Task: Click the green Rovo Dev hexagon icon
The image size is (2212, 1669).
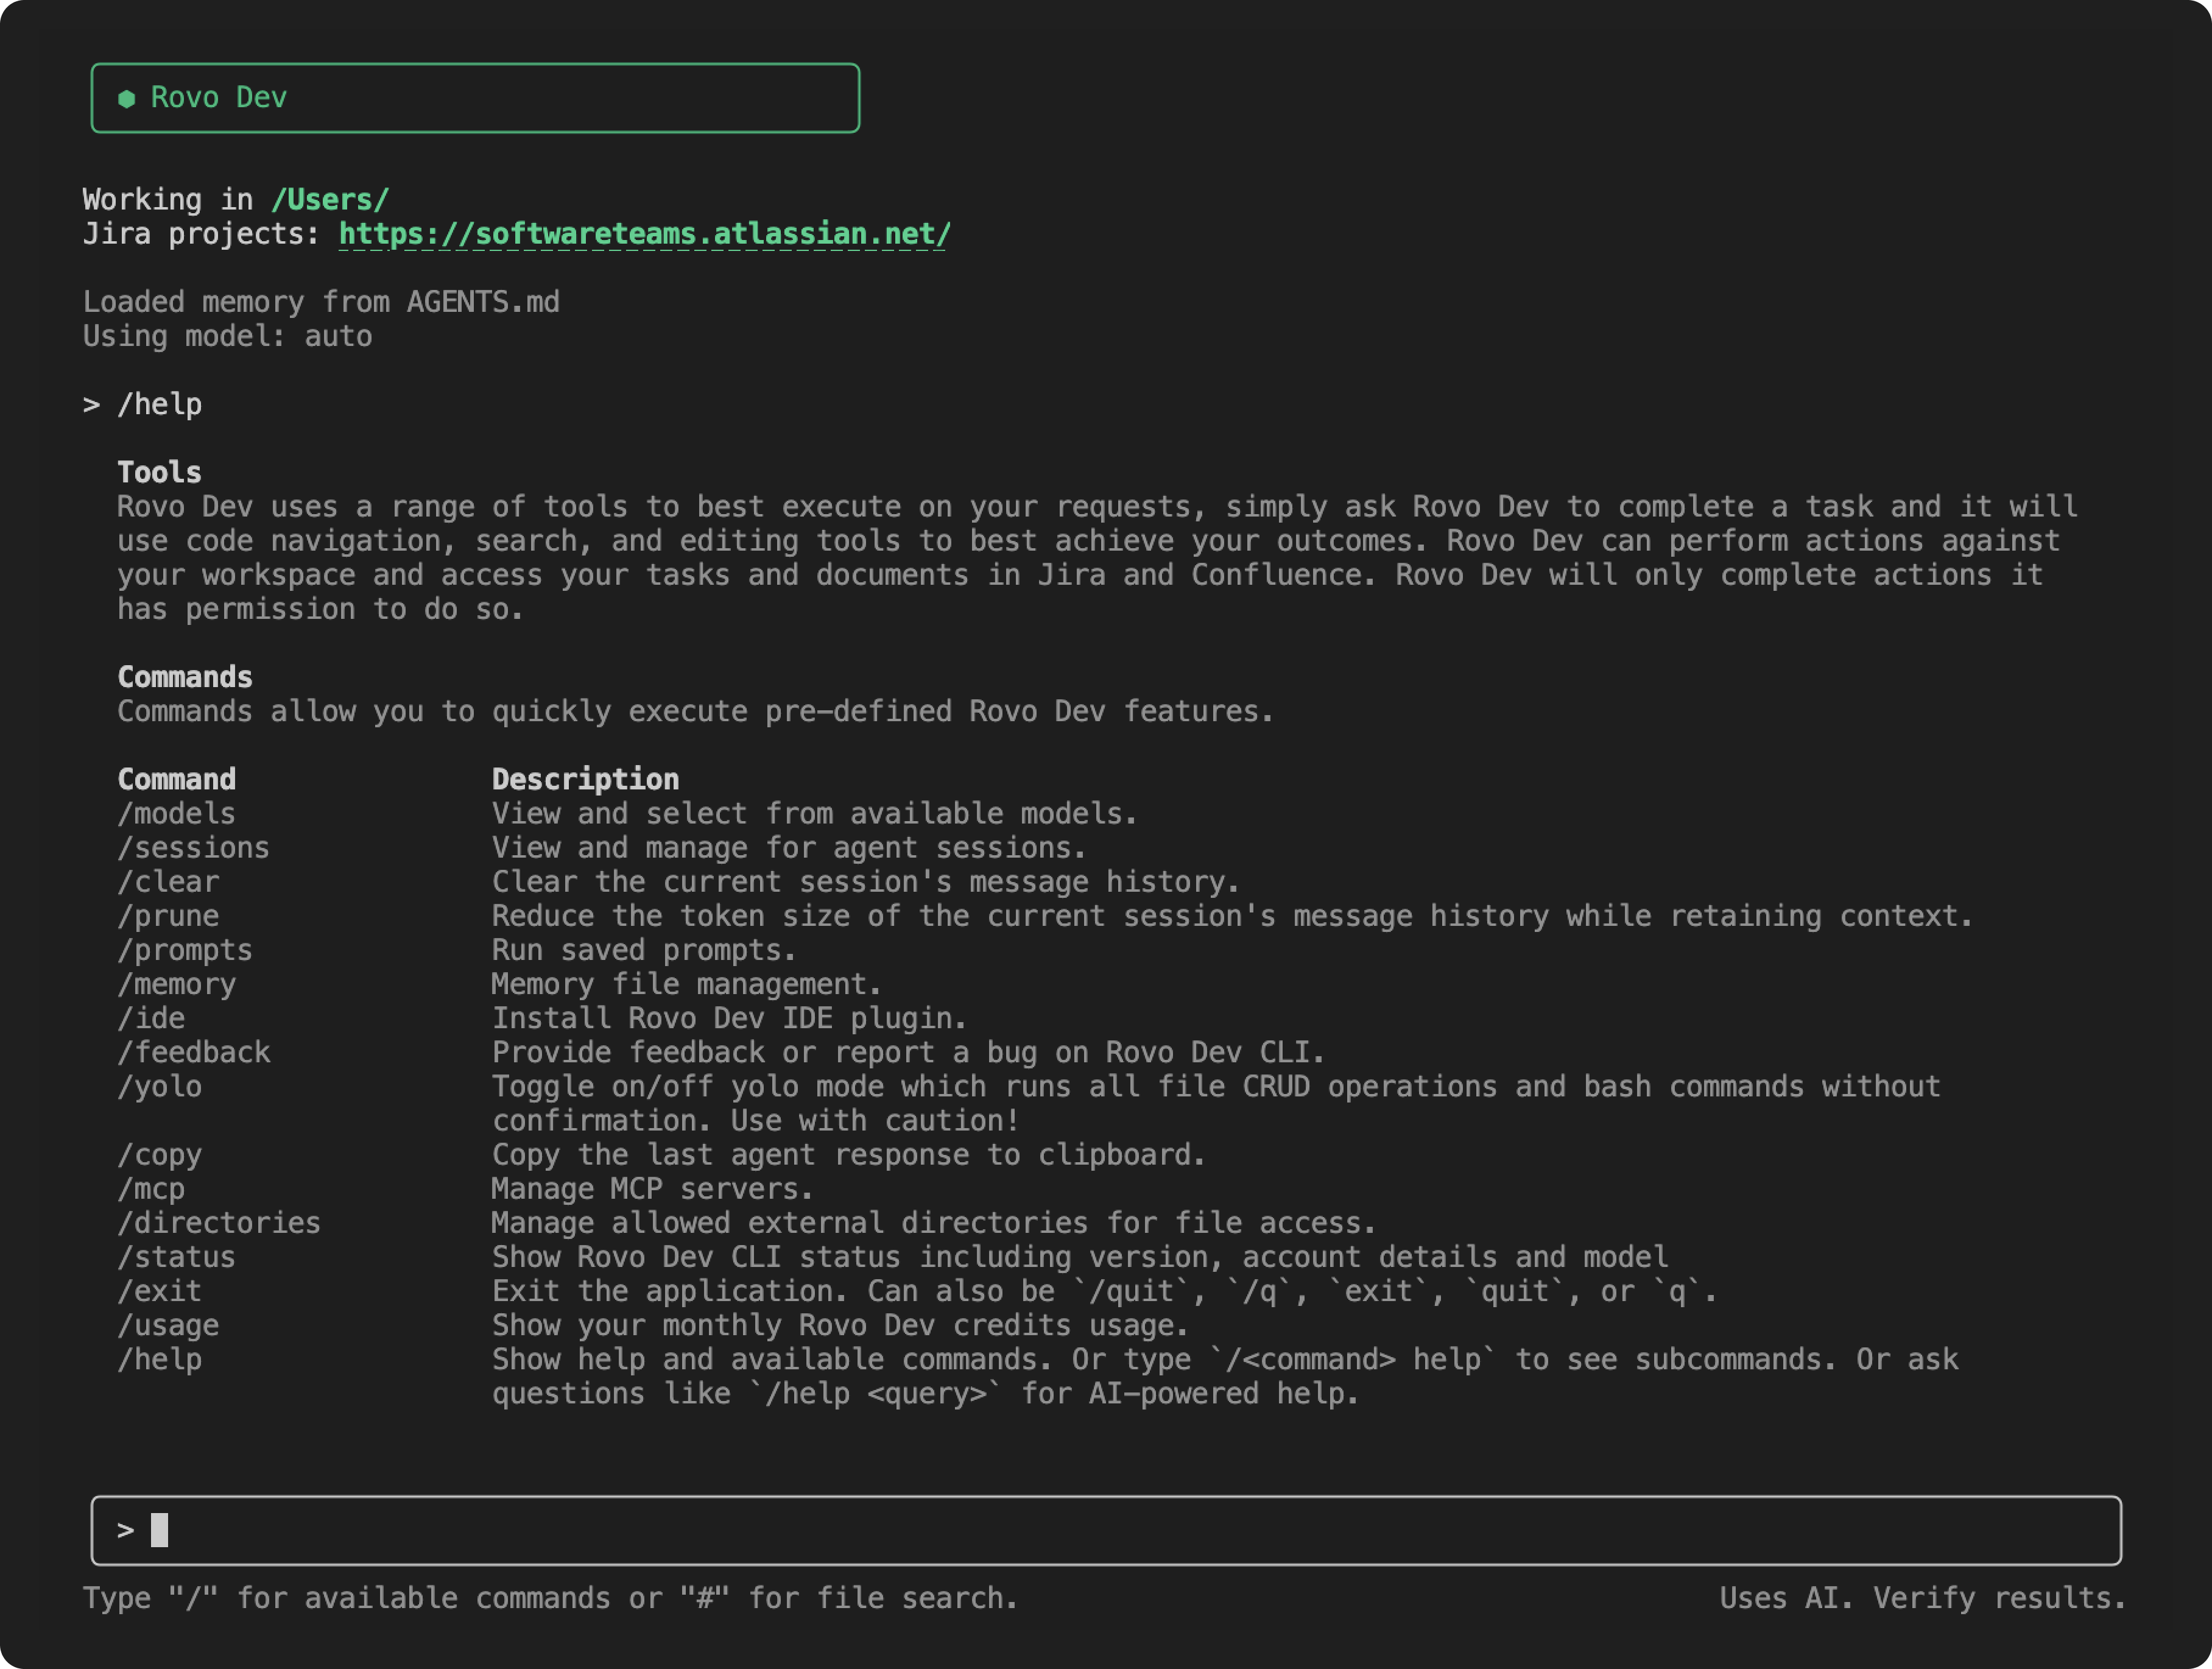Action: click(x=126, y=98)
